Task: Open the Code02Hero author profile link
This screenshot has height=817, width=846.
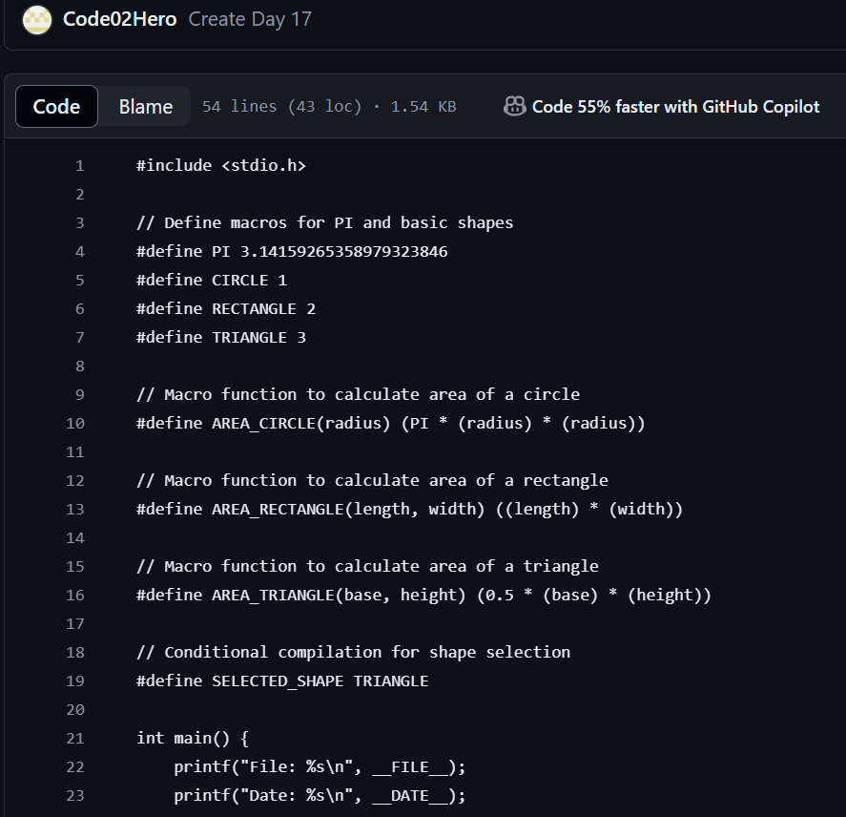Action: click(x=120, y=19)
